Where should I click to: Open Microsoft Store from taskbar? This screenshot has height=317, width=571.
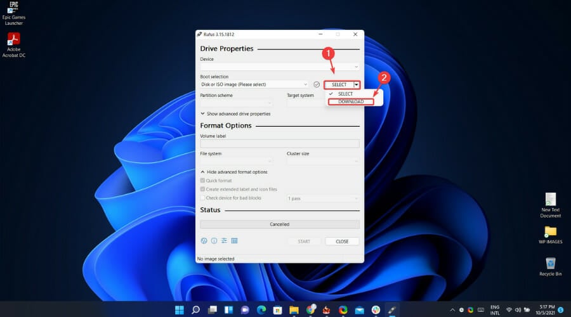click(277, 310)
